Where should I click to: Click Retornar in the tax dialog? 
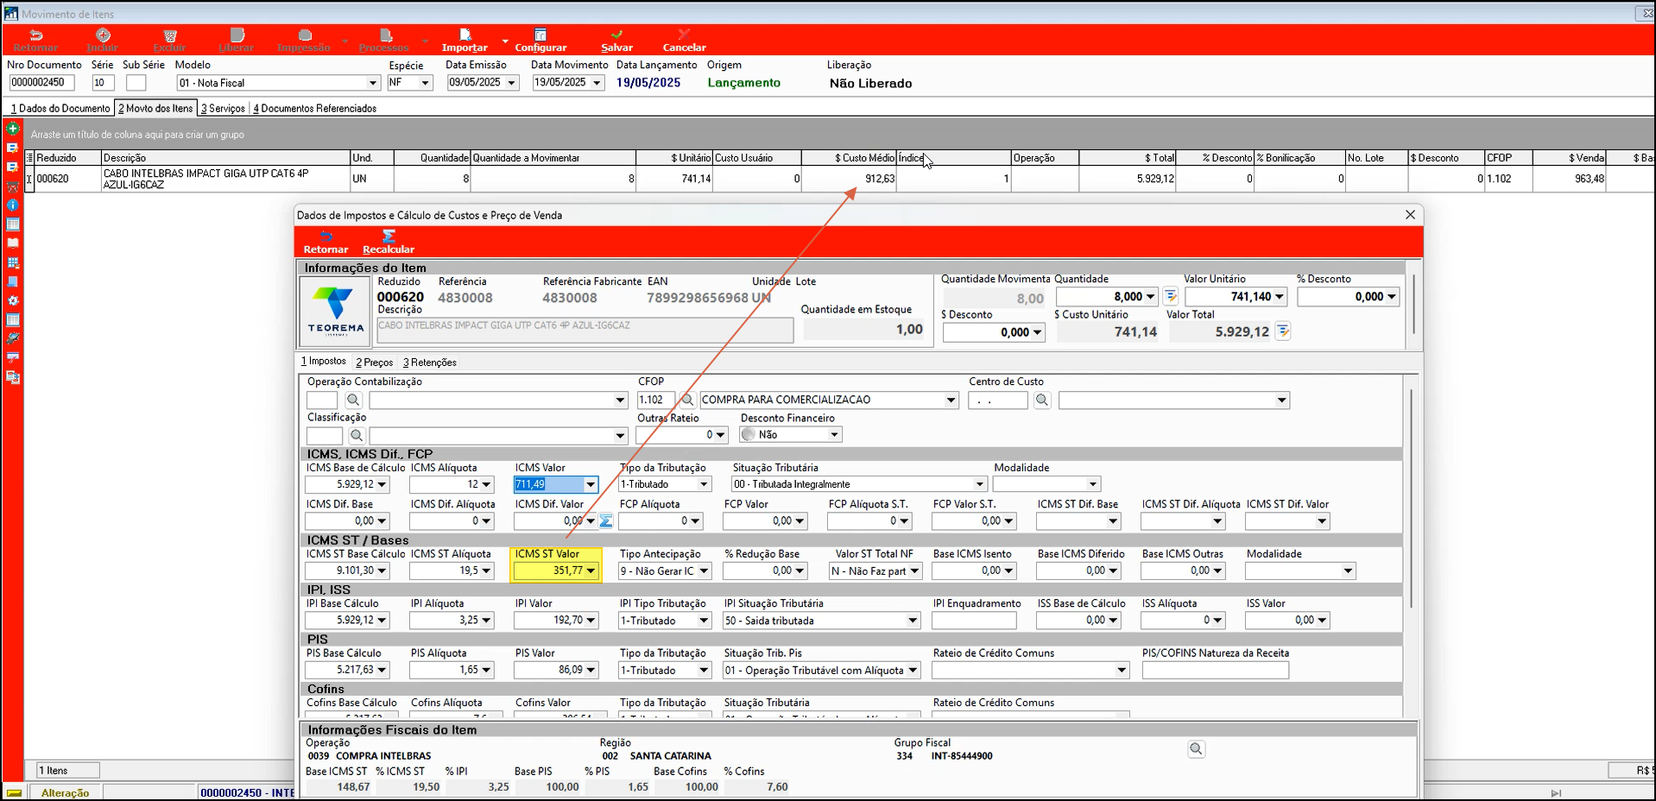(326, 242)
